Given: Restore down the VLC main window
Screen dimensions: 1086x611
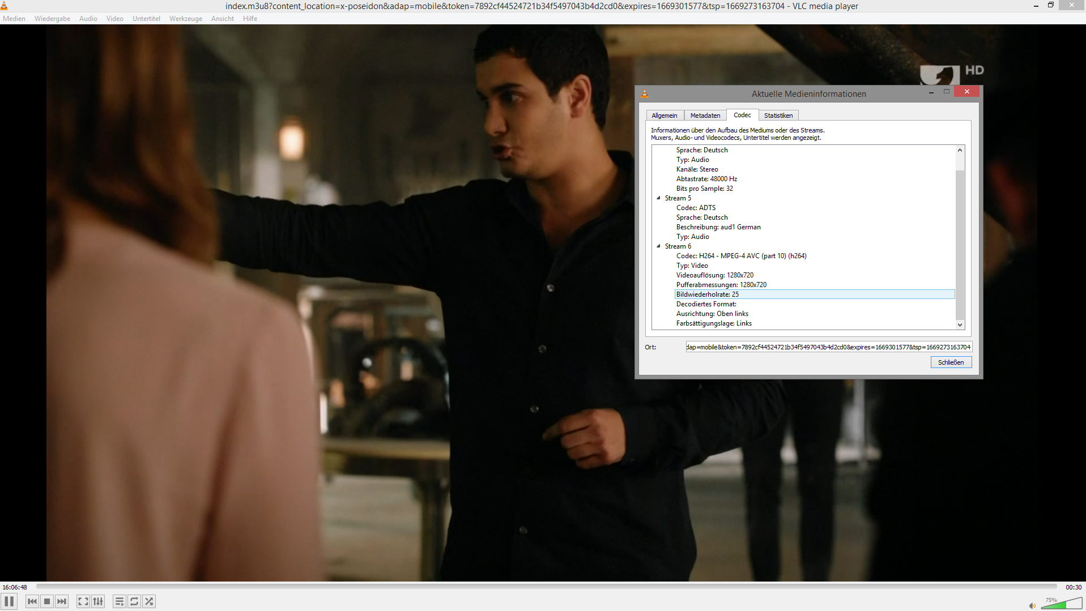Looking at the screenshot, I should pos(1050,5).
